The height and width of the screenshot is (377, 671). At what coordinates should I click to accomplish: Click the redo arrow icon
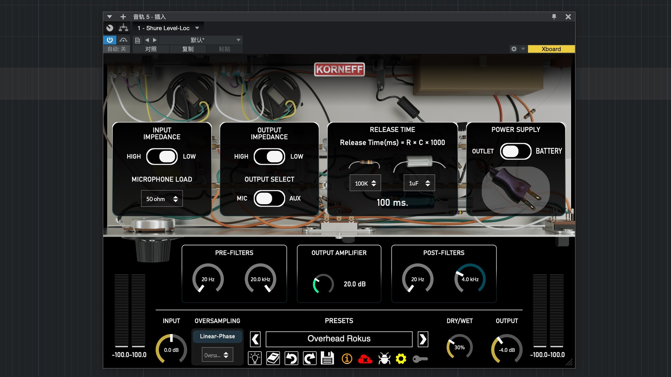coord(309,358)
